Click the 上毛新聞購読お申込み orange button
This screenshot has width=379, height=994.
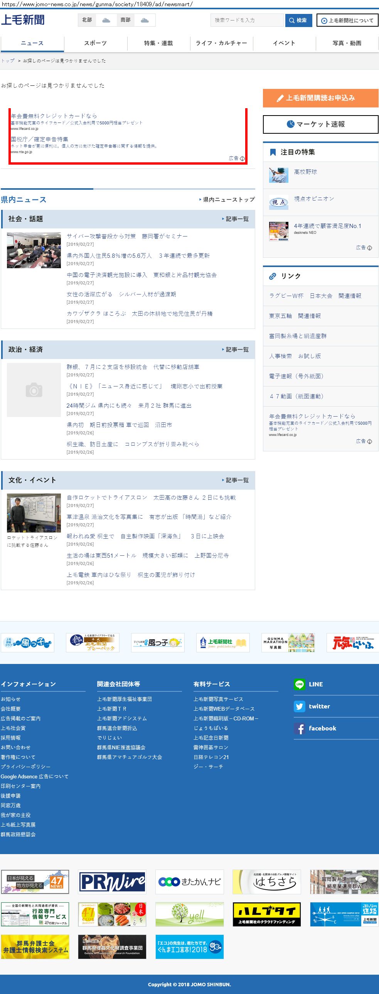320,98
